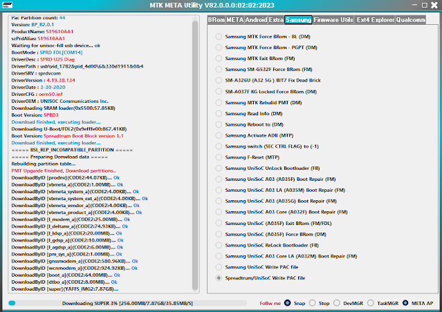
Task: Click the Downloading SUPER progress bar
Action: pyautogui.click(x=127, y=303)
